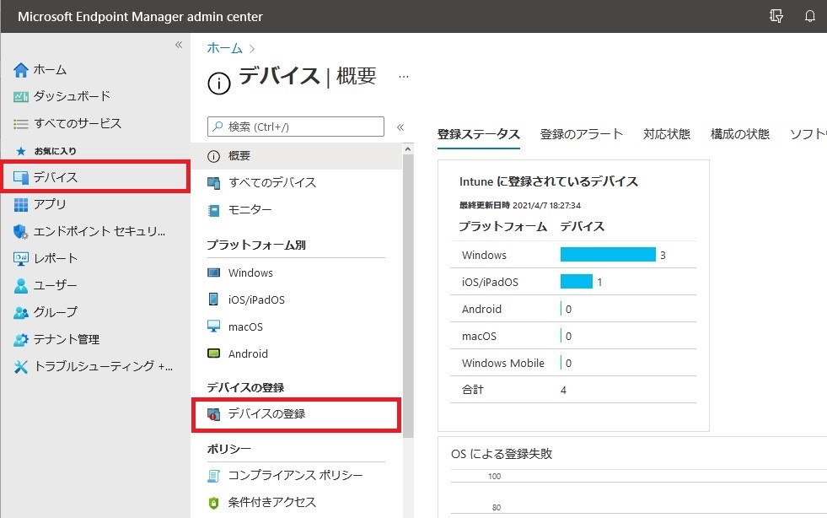Image resolution: width=827 pixels, height=518 pixels.
Task: Click the Windows device count bar
Action: [x=608, y=255]
